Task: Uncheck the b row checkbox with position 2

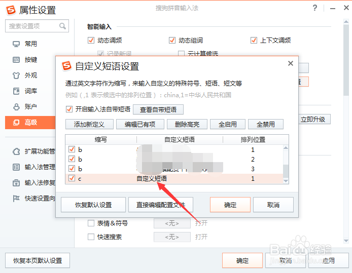Action: [x=72, y=159]
